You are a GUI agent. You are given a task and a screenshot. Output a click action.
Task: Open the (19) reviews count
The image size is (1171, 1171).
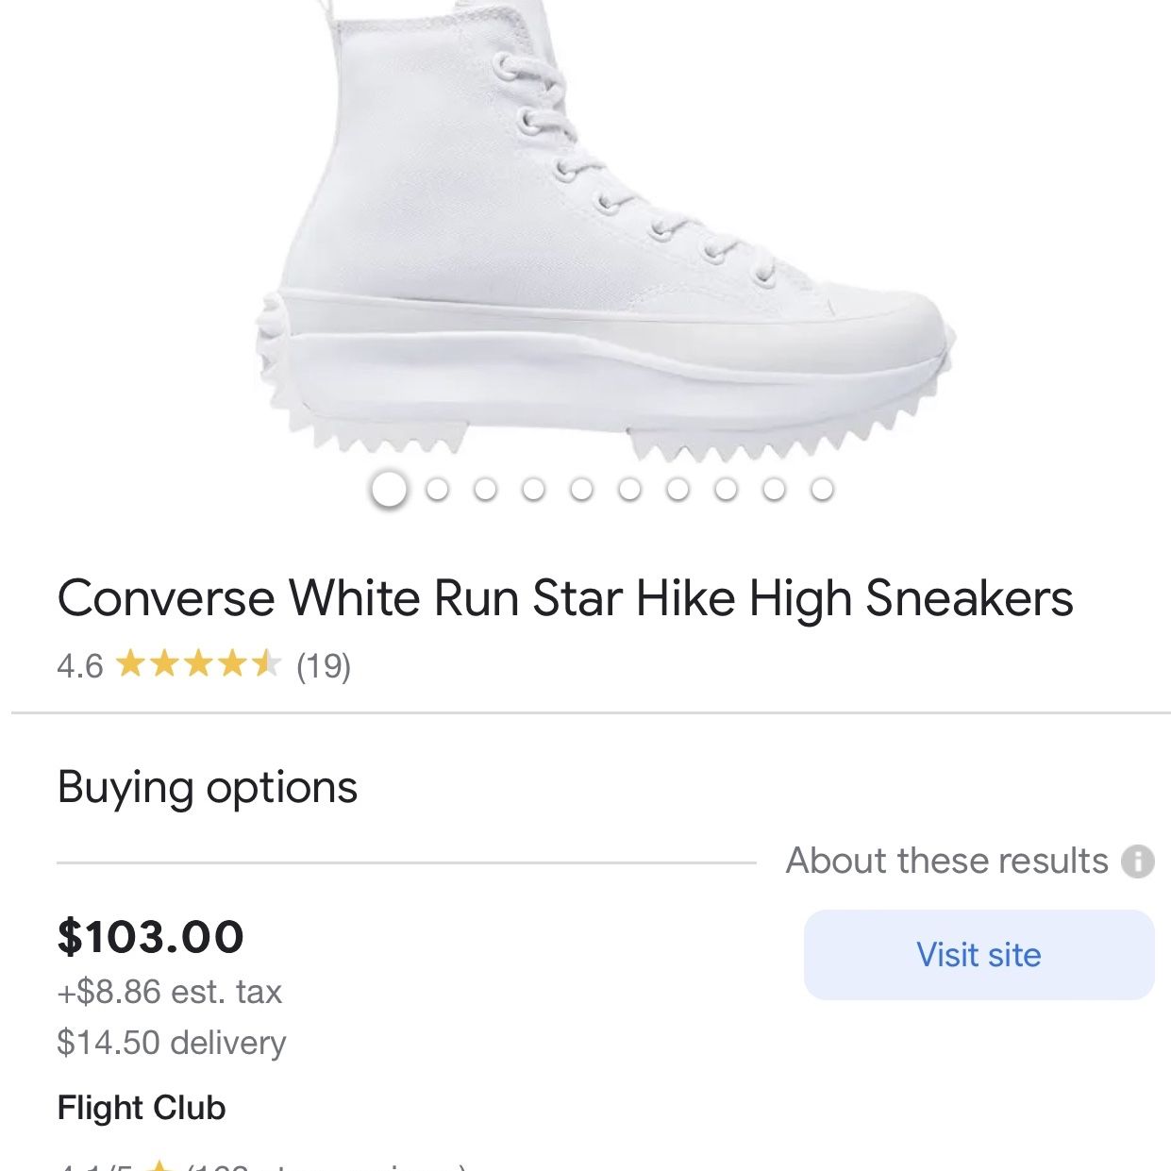click(324, 666)
